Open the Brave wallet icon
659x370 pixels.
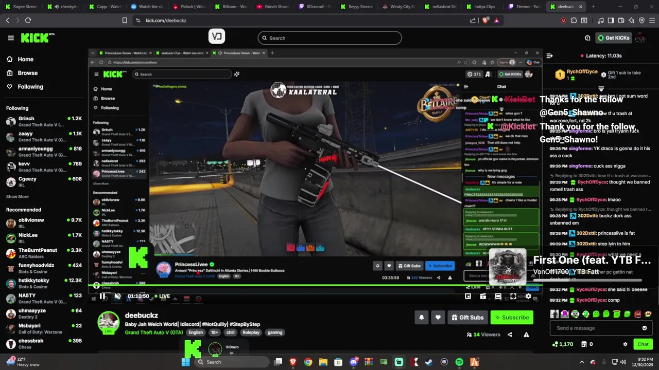620,21
